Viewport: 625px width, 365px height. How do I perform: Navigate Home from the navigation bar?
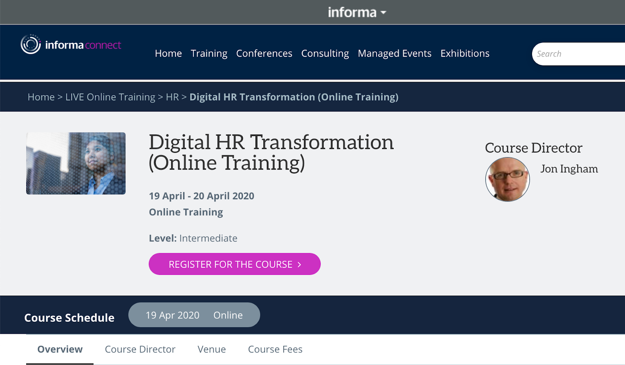(x=168, y=53)
